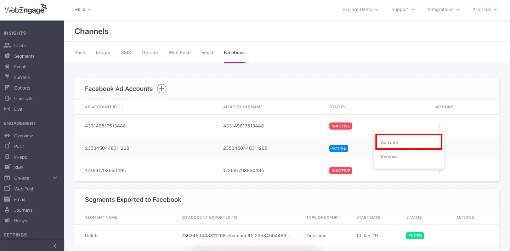Open the Arpit Rai account dropdown

pos(484,10)
